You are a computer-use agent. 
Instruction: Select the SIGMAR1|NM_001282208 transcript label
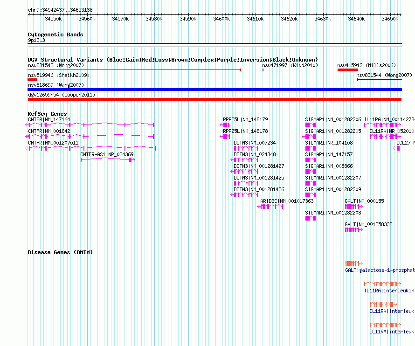333,213
